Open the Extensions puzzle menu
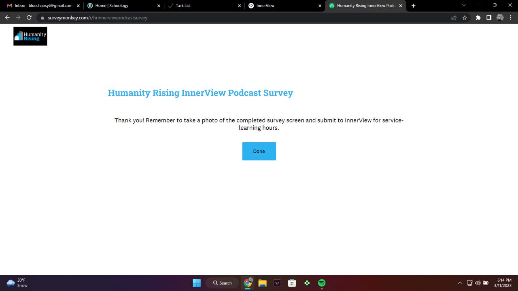518x291 pixels. (x=478, y=18)
